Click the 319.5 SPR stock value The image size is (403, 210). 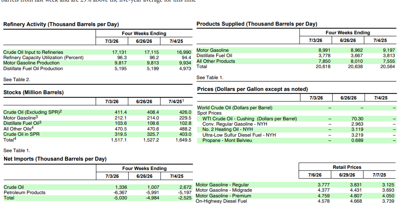click(120, 134)
